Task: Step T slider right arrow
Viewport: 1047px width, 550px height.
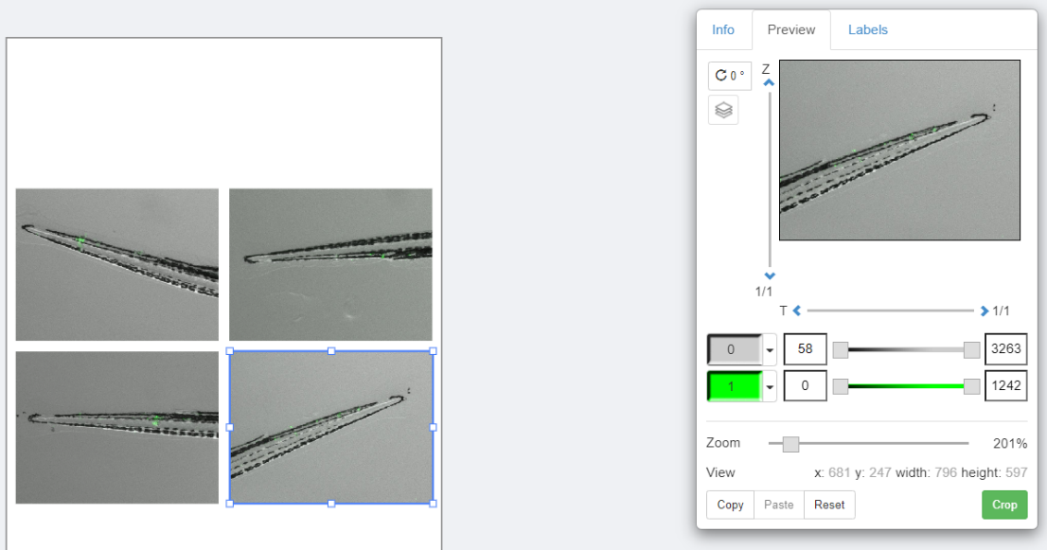Action: coord(985,310)
